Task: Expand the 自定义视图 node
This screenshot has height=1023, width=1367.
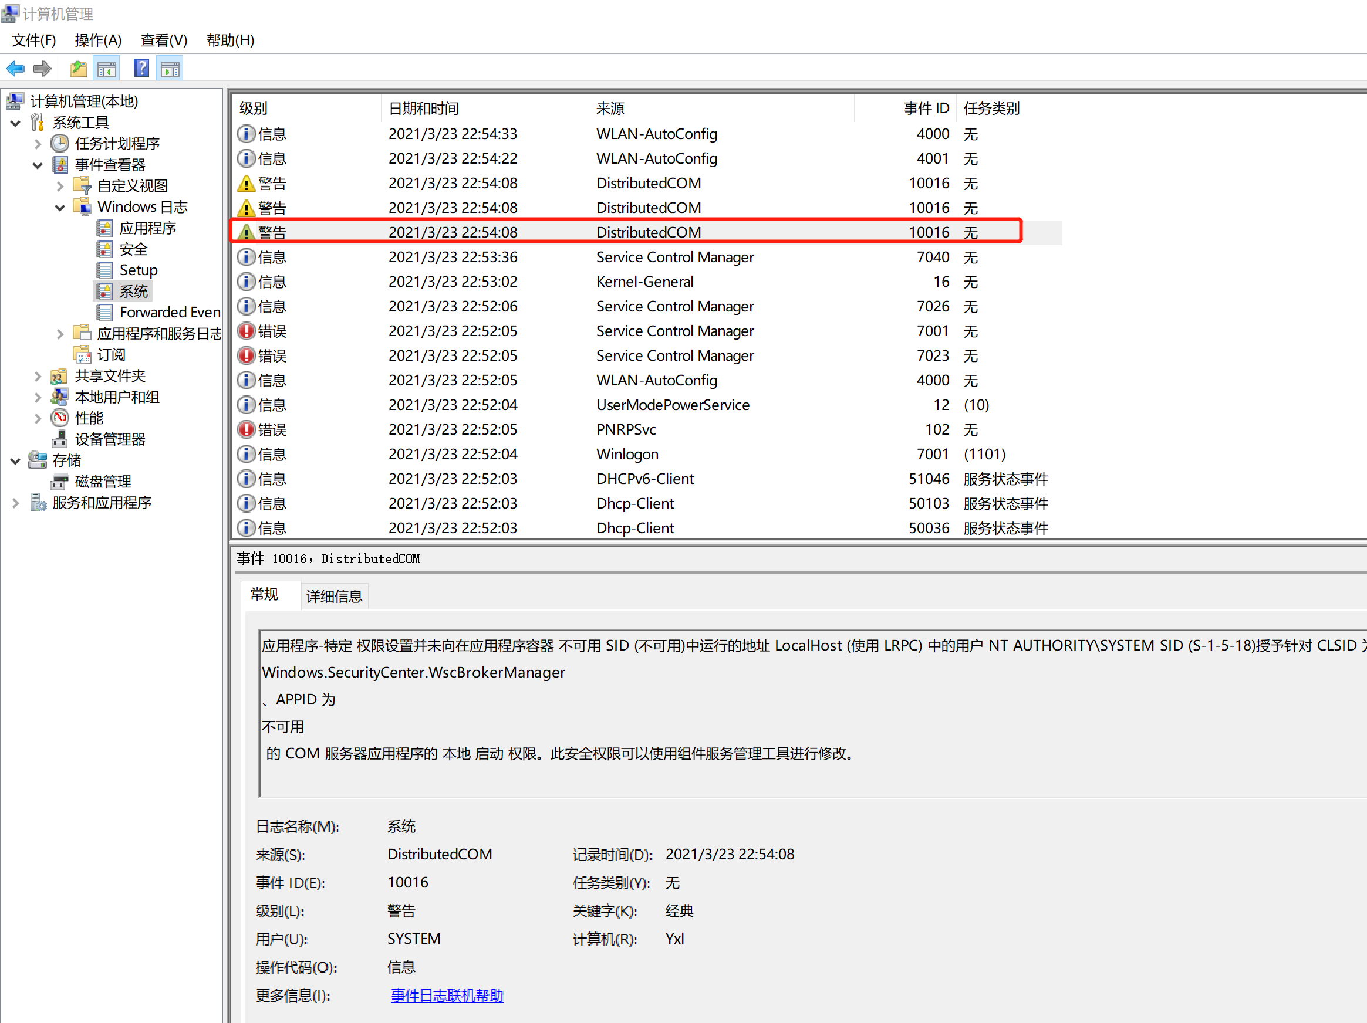Action: pyautogui.click(x=60, y=186)
